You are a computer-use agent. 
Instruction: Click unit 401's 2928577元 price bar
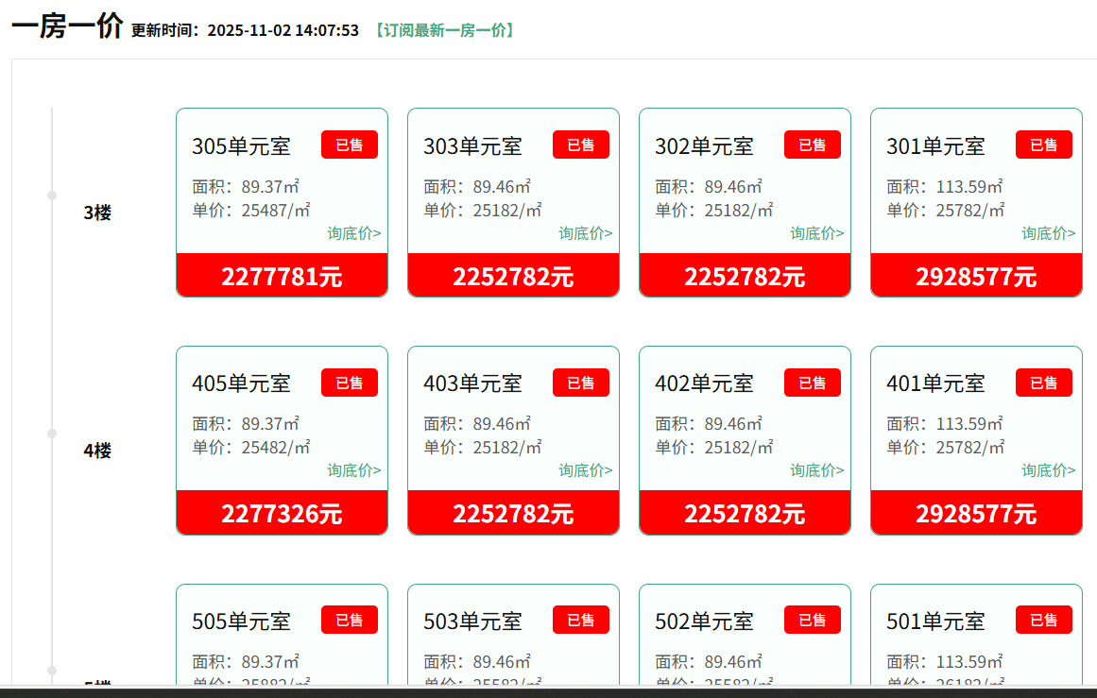[x=976, y=513]
